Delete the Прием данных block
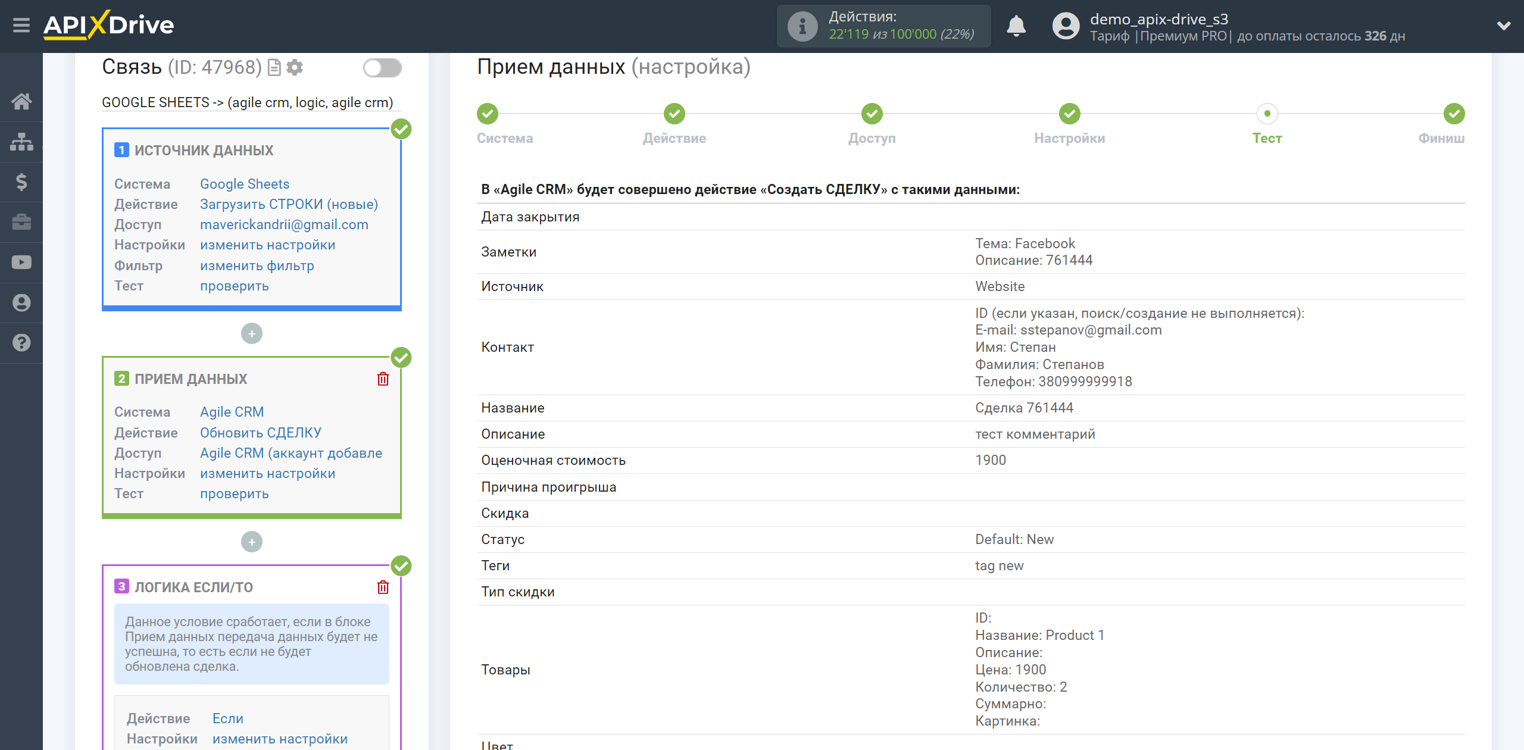This screenshot has height=750, width=1524. click(x=383, y=379)
